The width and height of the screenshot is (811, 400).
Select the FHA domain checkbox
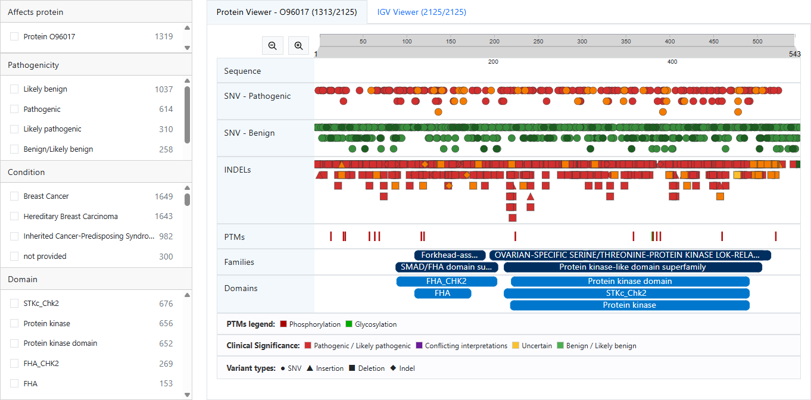[x=15, y=383]
